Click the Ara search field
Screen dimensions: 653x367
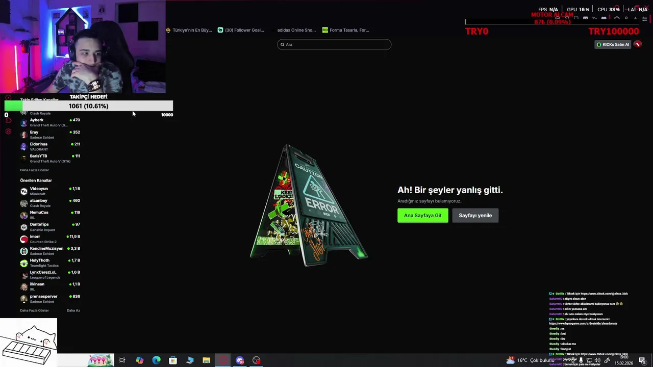point(334,44)
